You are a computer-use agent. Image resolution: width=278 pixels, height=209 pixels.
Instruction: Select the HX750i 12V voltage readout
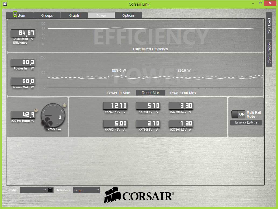(x=115, y=106)
